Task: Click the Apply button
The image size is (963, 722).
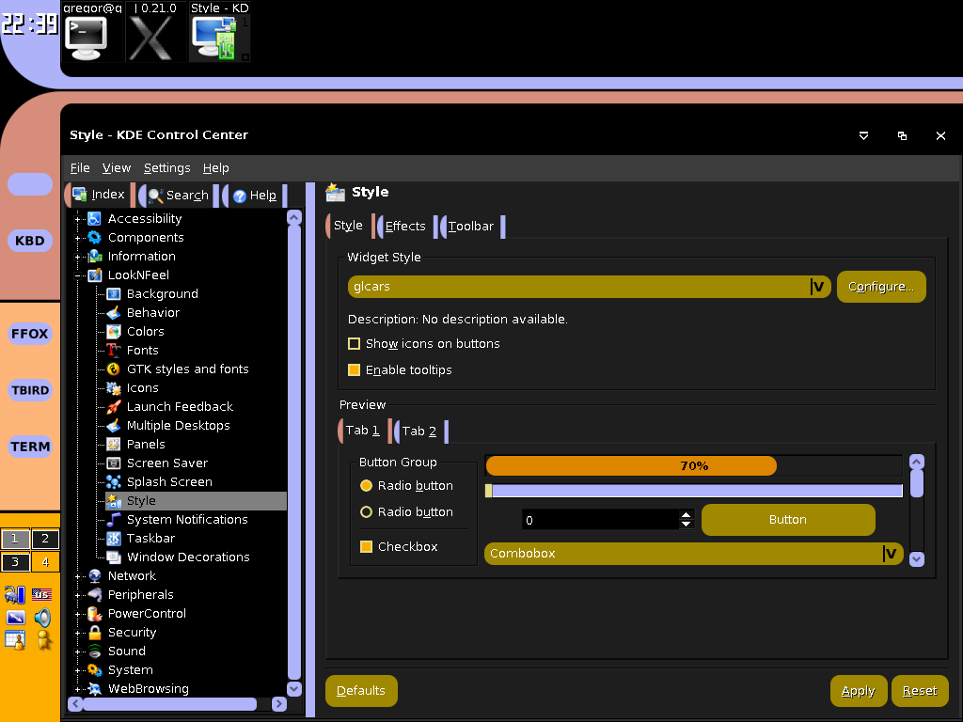Action: pos(858,691)
